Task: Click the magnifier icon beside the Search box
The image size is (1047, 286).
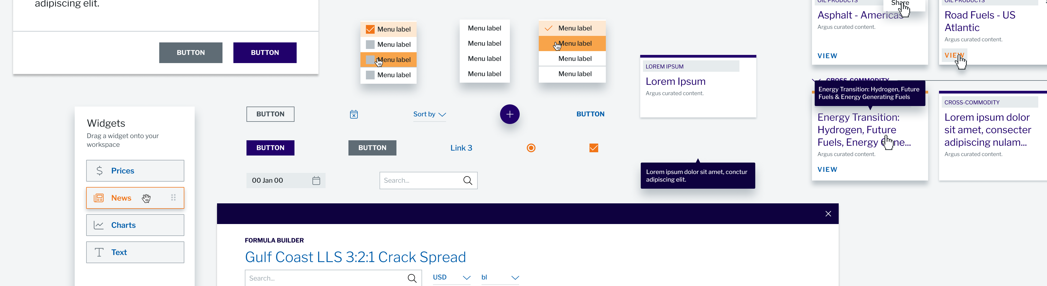Action: (x=467, y=181)
